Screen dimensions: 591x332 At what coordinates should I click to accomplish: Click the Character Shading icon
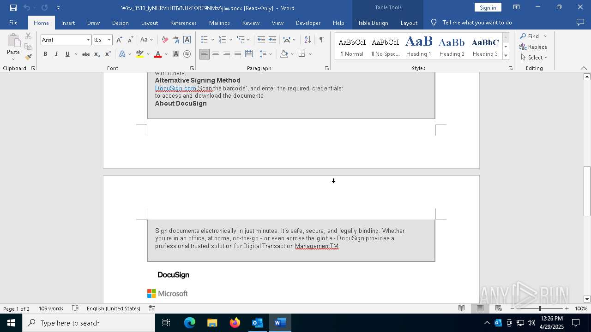click(176, 54)
